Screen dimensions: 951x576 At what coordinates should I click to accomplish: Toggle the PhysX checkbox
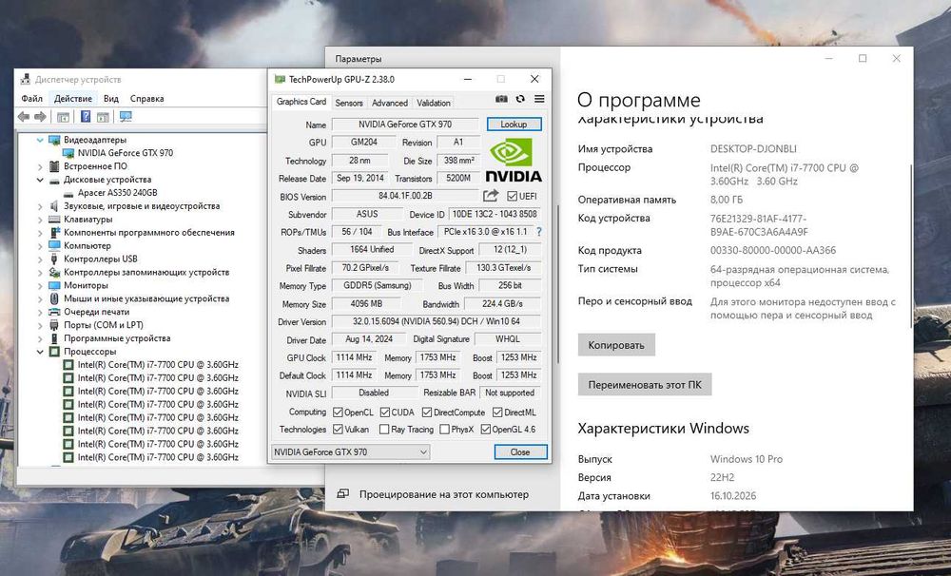click(444, 430)
